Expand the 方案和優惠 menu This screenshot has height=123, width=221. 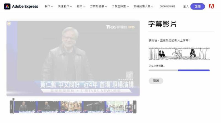(x=98, y=6)
